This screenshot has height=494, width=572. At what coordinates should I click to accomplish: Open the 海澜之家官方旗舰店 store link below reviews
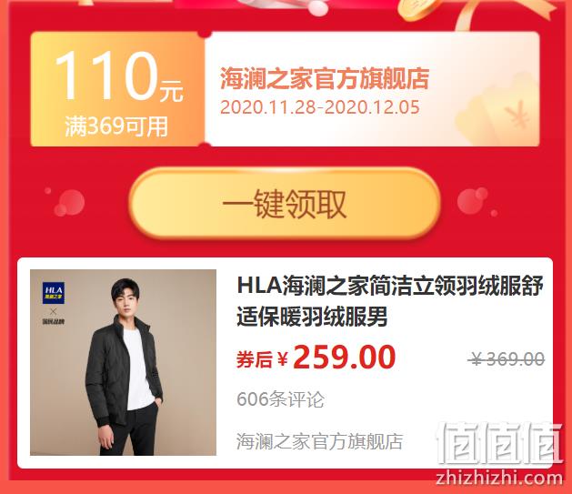coord(319,441)
